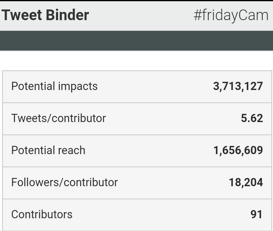The image size is (273, 231).
Task: Select the Potential reach label
Action: point(48,150)
